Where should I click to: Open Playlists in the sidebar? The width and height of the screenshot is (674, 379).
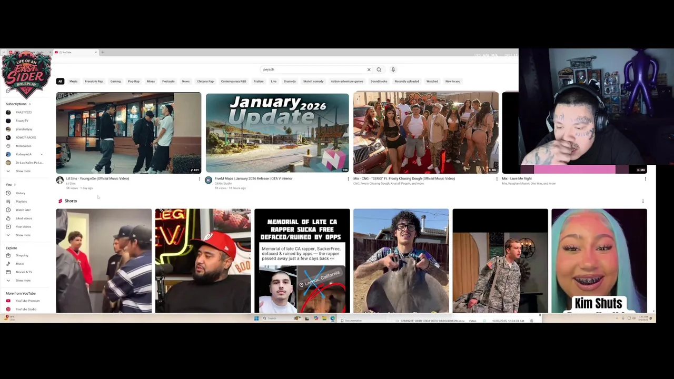pos(21,202)
